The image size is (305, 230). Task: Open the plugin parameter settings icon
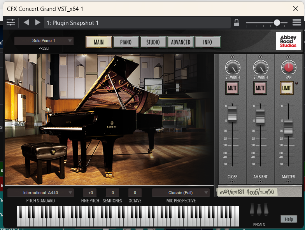11,23
